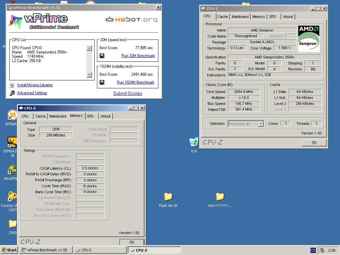
Task: Switch to Memory tab in processor CPU-Z window
Action: pyautogui.click(x=259, y=17)
